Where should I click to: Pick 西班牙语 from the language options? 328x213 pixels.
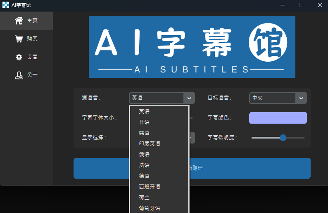click(x=150, y=187)
